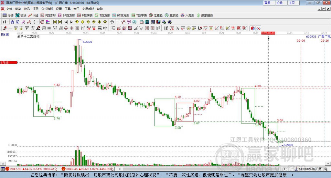Click the red 4.7845 price label
This screenshot has height=178, width=331.
9,63
